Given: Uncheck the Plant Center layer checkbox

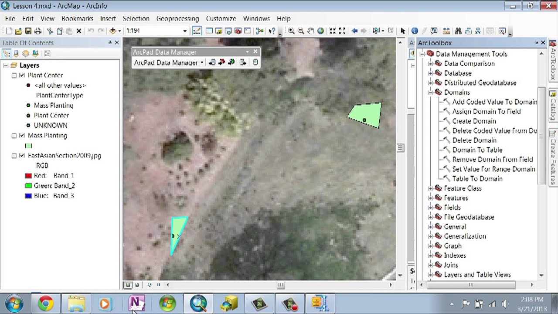Looking at the screenshot, I should tap(22, 75).
